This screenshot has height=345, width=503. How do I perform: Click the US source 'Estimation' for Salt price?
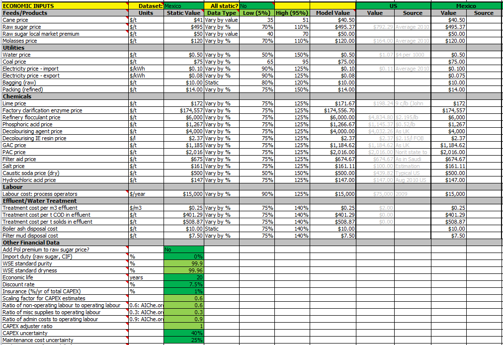click(413, 166)
